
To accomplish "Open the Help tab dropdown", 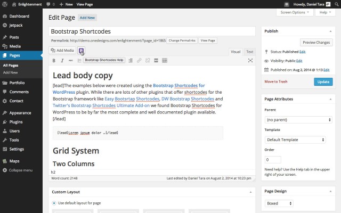I will coord(325,12).
